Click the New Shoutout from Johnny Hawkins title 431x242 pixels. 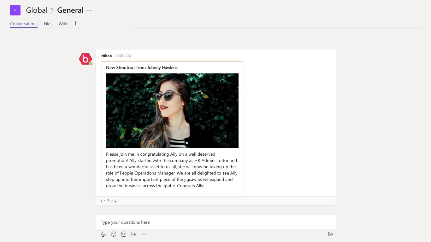tap(142, 67)
